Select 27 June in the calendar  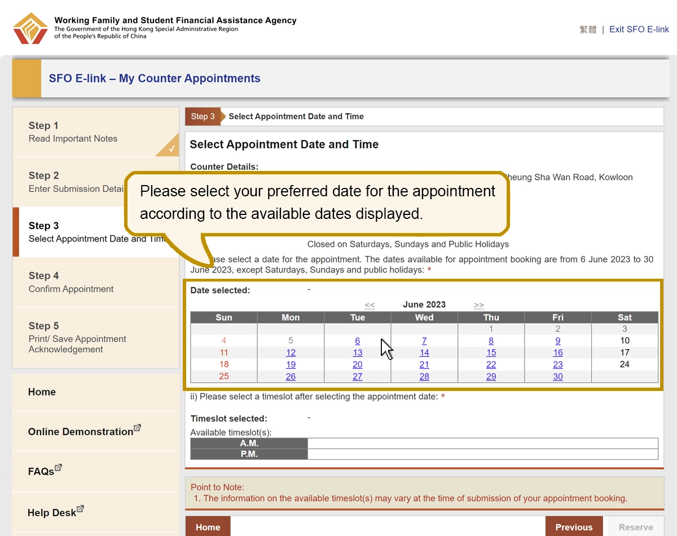pos(358,376)
